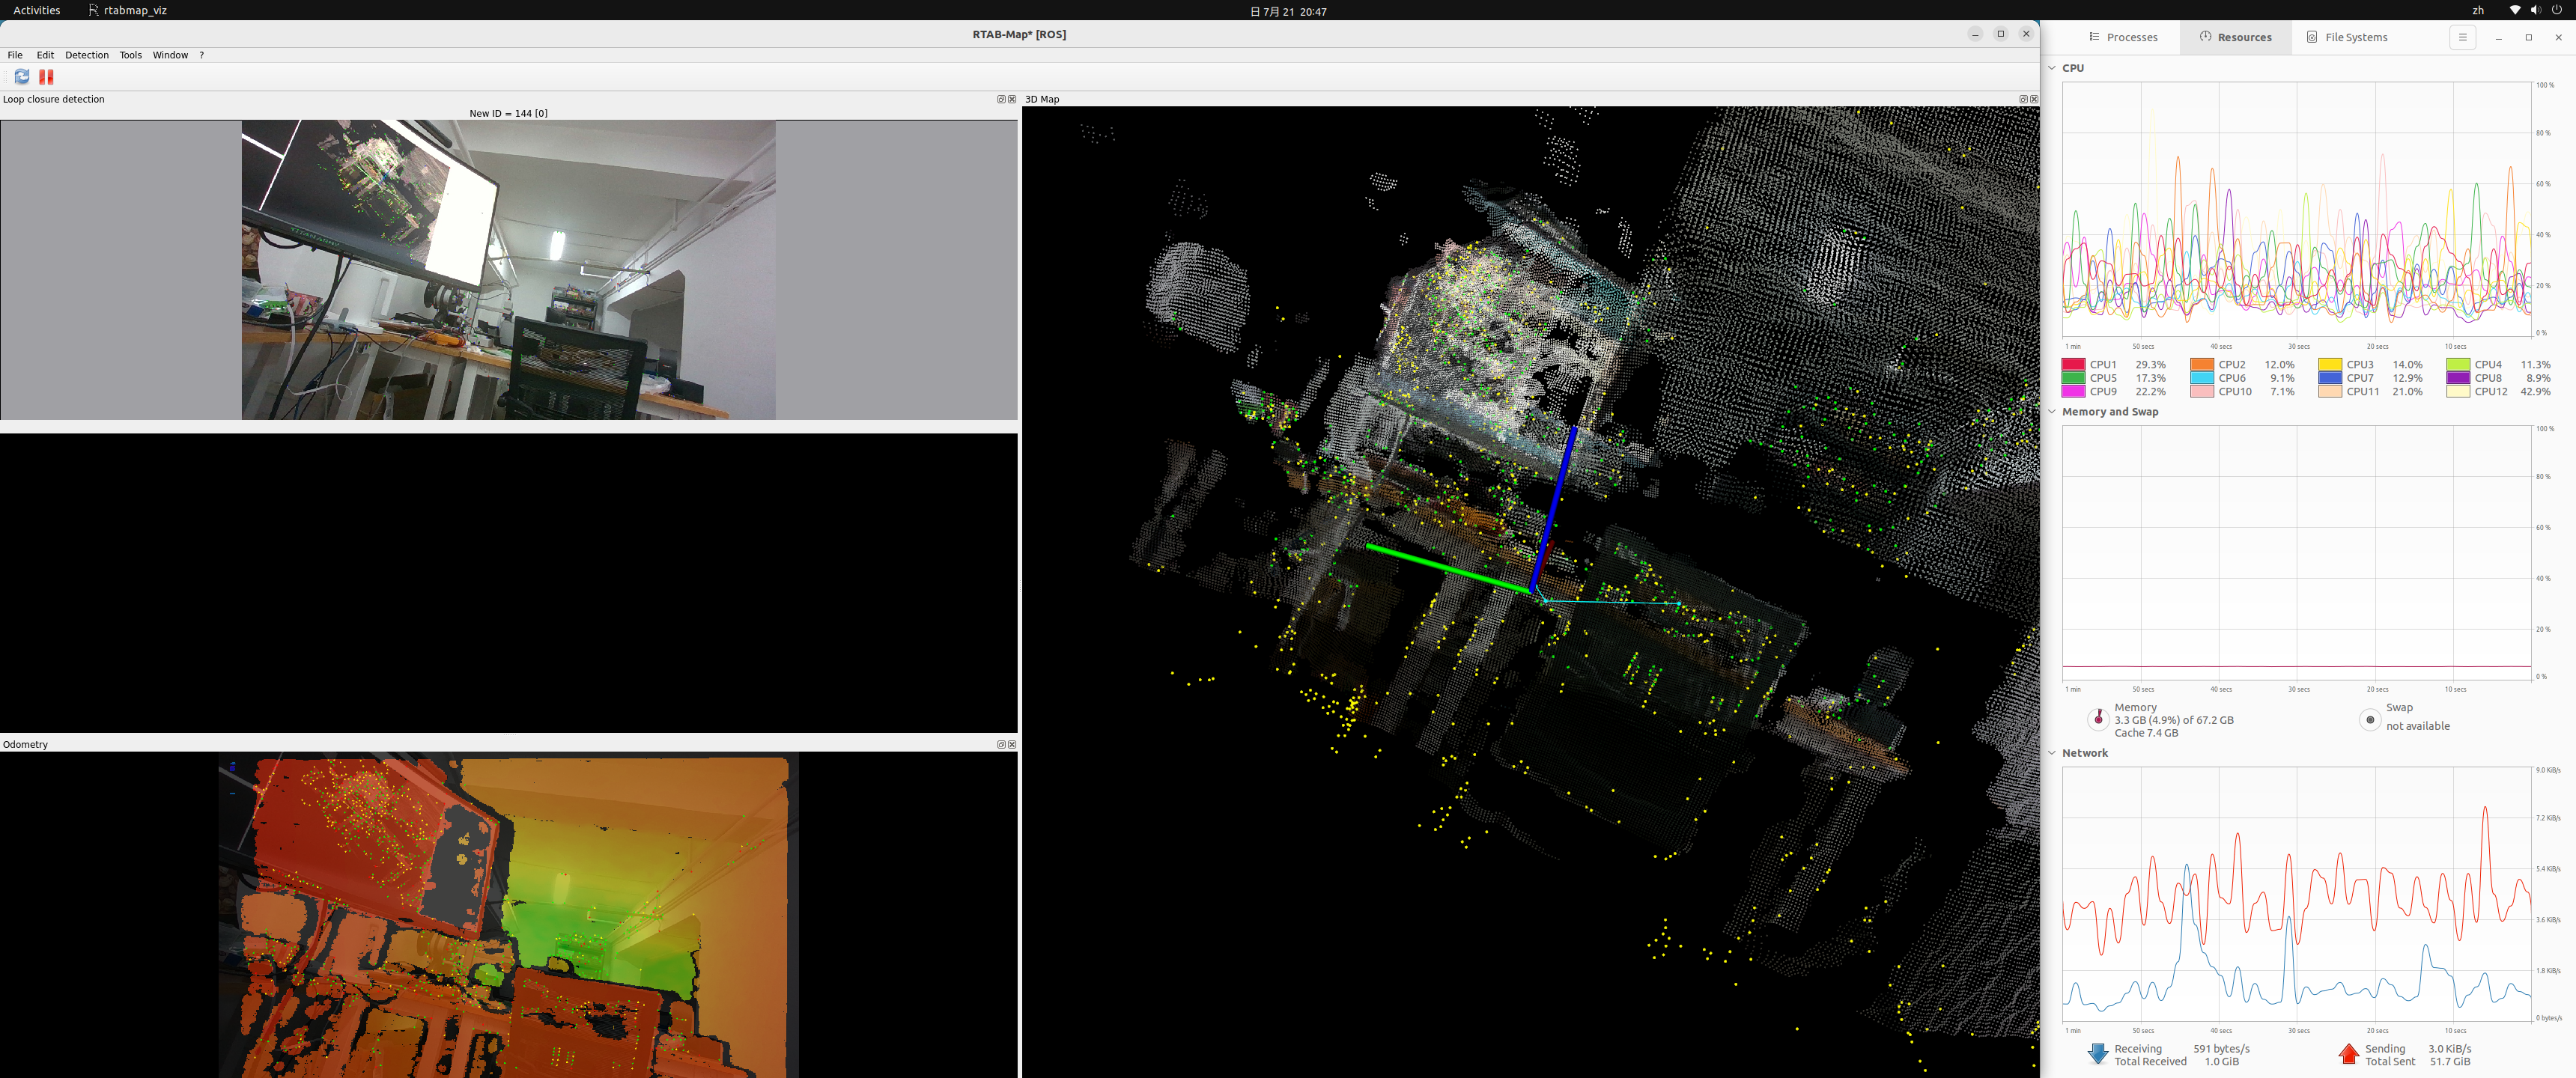The image size is (2576, 1078).
Task: Collapse the Network section chevron
Action: (2052, 752)
